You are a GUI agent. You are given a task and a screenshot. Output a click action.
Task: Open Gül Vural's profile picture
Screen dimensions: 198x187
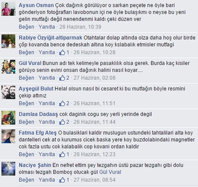click(x=8, y=67)
